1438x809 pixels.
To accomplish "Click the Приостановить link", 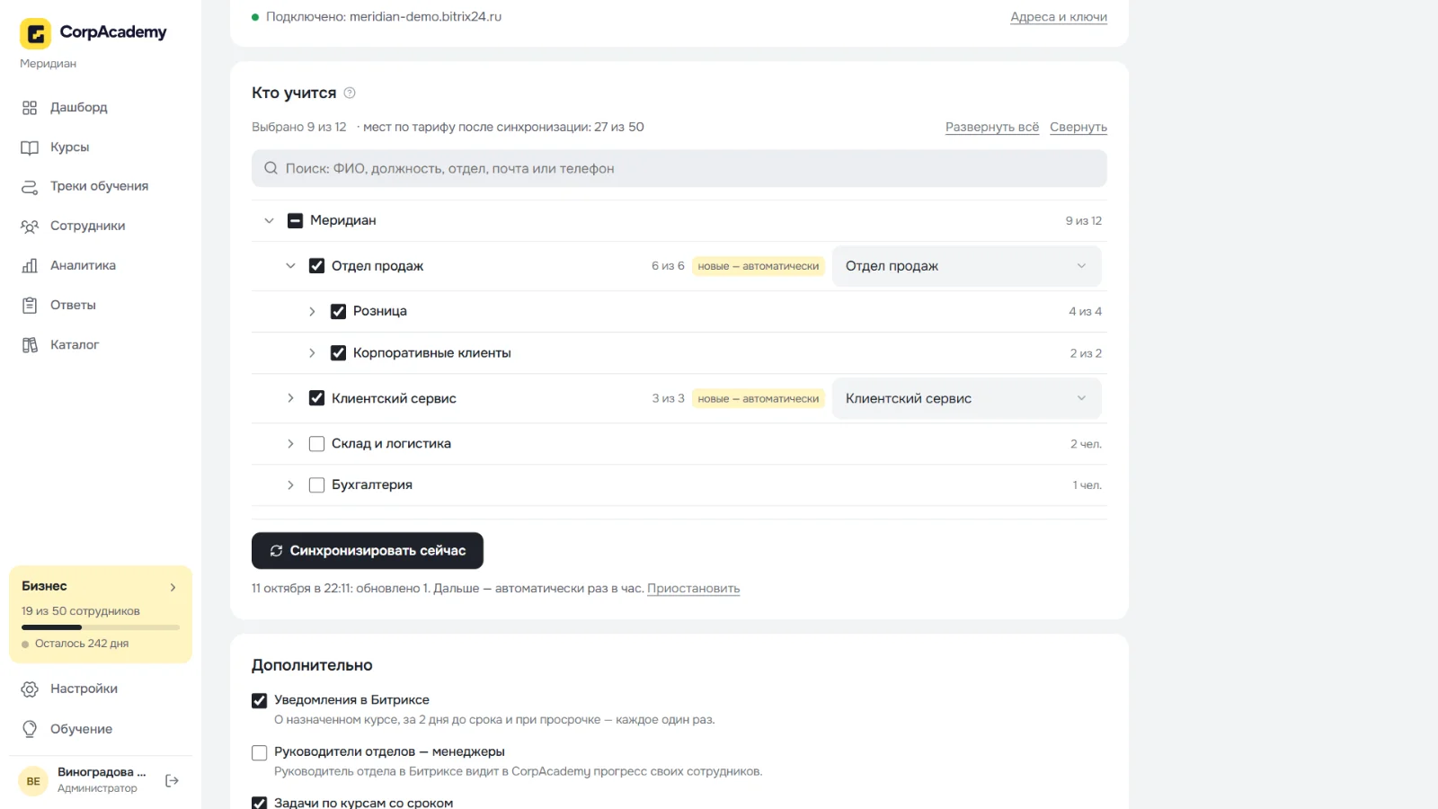I will pyautogui.click(x=693, y=589).
